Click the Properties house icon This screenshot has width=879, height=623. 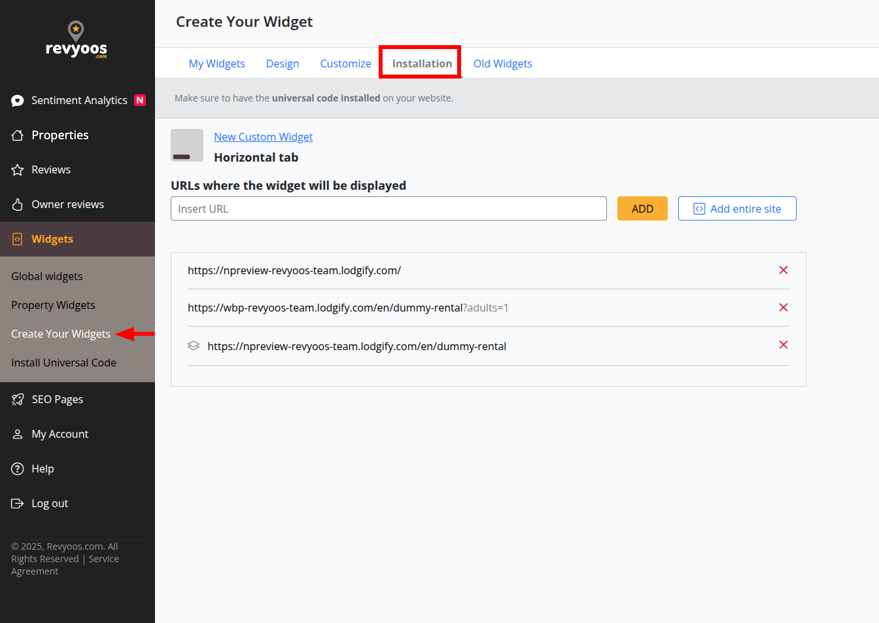(18, 135)
